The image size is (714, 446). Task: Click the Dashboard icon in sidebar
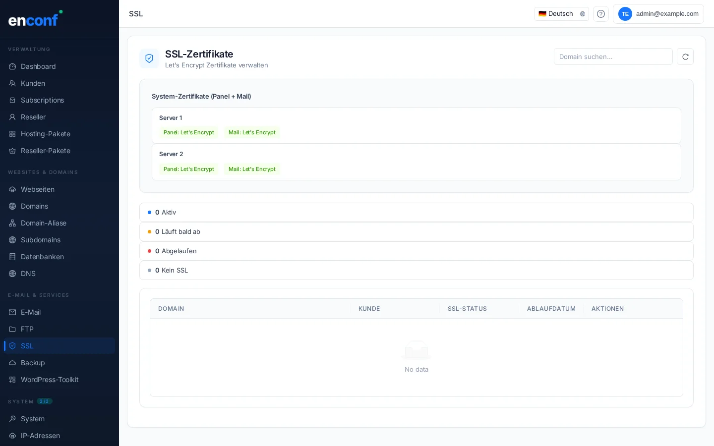[x=12, y=66]
